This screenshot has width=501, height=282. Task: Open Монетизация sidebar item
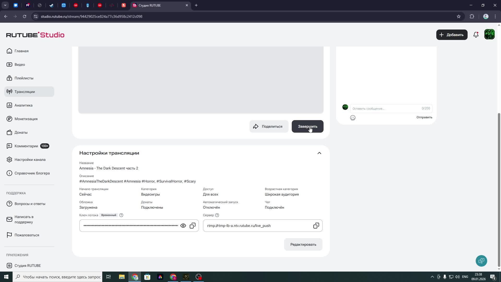click(26, 119)
